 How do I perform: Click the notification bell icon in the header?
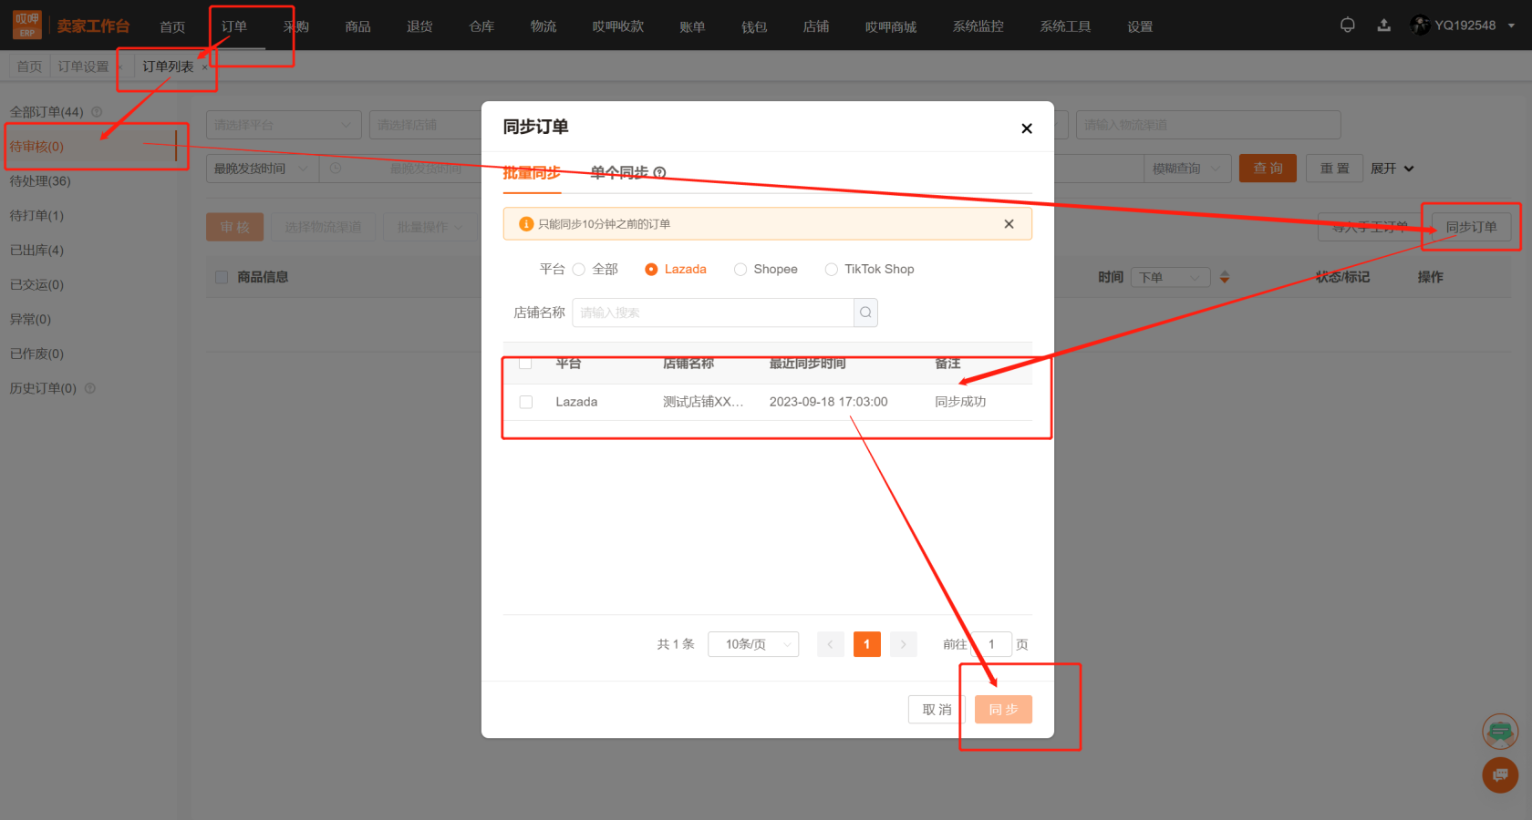1347,26
